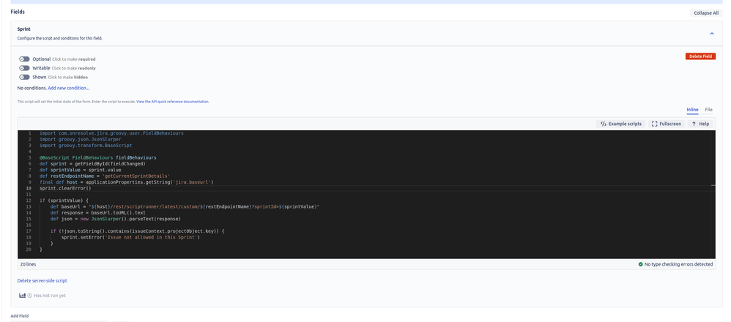Click the clock icon beside Has not run yet
The image size is (731, 322).
(x=30, y=296)
